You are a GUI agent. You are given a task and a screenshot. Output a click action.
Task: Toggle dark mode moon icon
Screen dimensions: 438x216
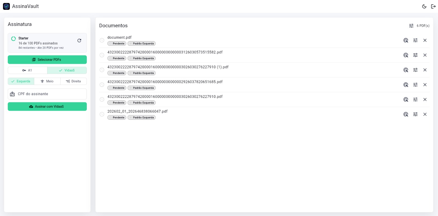(424, 6)
